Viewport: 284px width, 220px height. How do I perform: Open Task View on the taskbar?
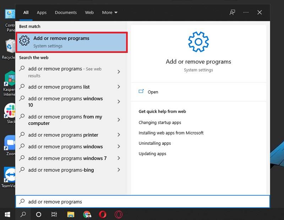point(54,214)
